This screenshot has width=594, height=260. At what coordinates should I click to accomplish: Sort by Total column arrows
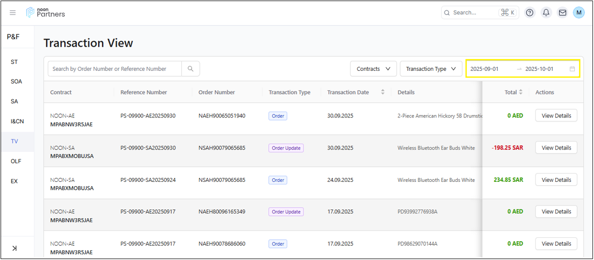click(x=521, y=92)
